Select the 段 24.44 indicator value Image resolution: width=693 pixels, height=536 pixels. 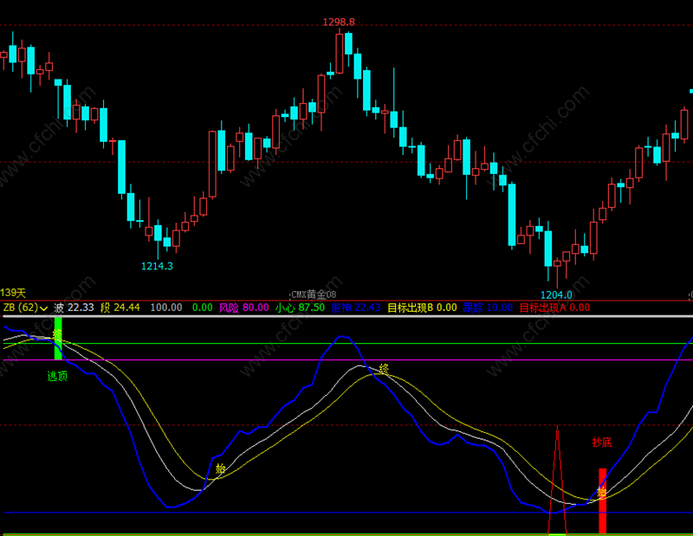point(120,307)
